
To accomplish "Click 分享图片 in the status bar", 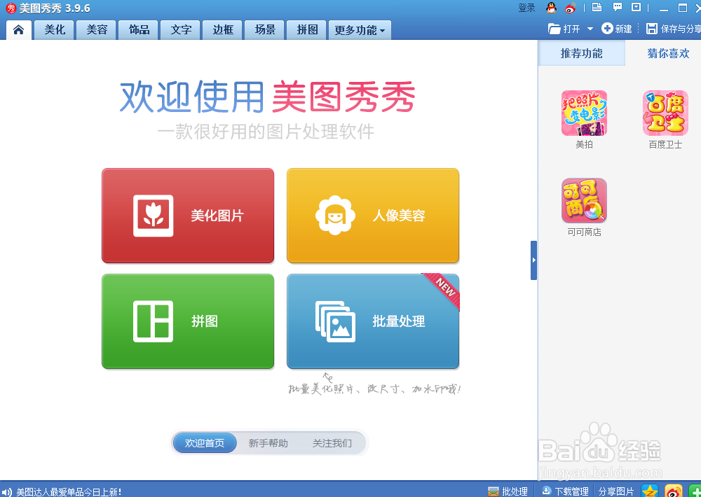I will pyautogui.click(x=615, y=491).
